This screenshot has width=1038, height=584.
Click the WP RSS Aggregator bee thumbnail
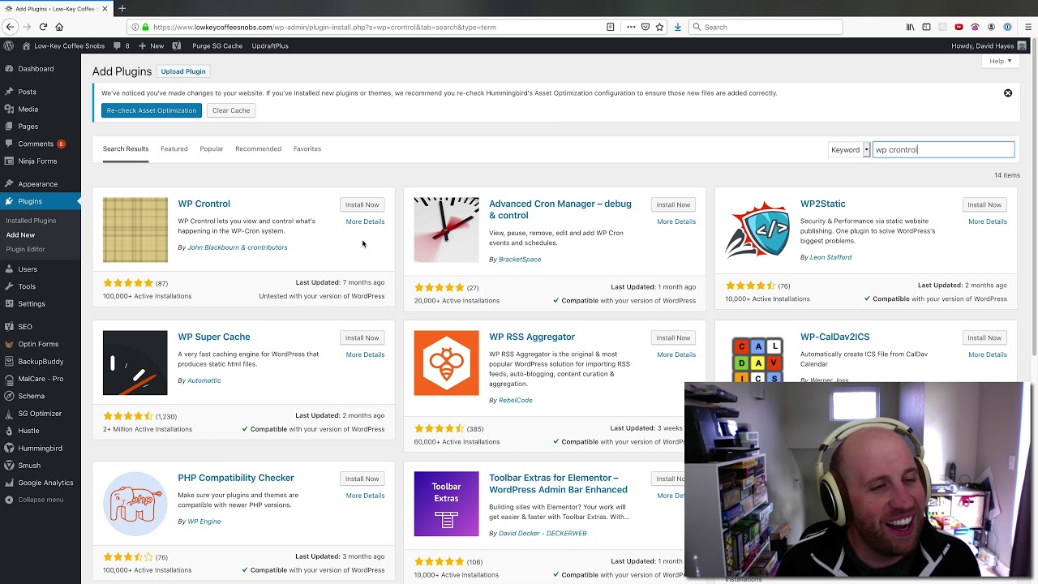446,363
